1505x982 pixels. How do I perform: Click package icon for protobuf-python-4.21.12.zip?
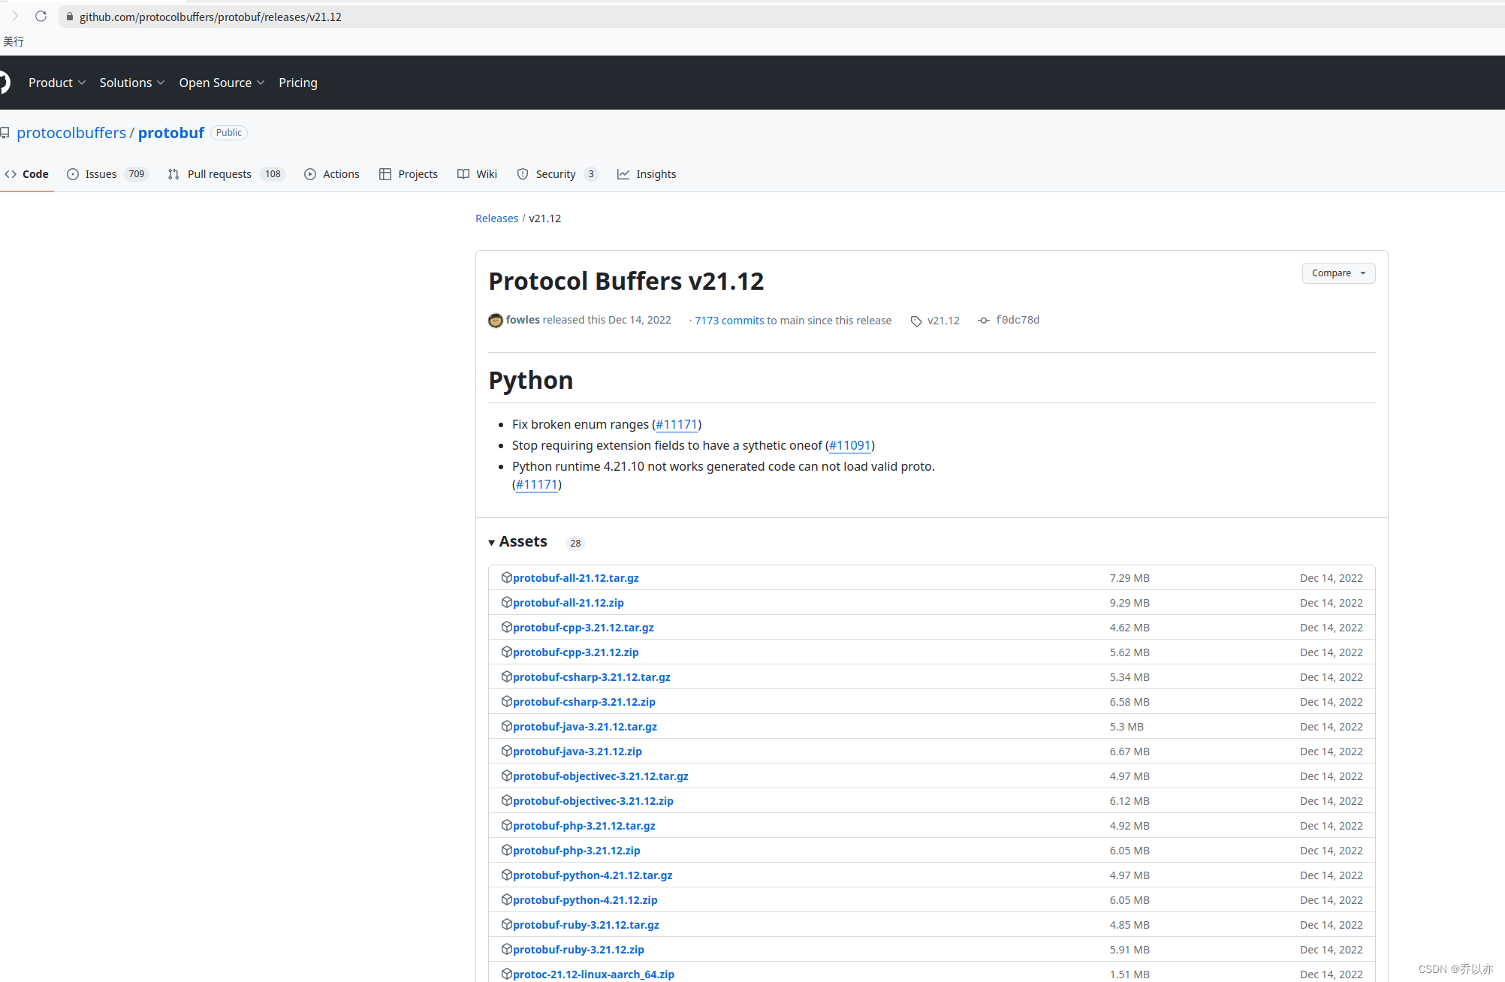click(507, 899)
